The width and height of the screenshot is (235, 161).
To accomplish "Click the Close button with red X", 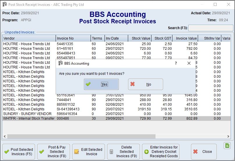I will pos(204,152).
